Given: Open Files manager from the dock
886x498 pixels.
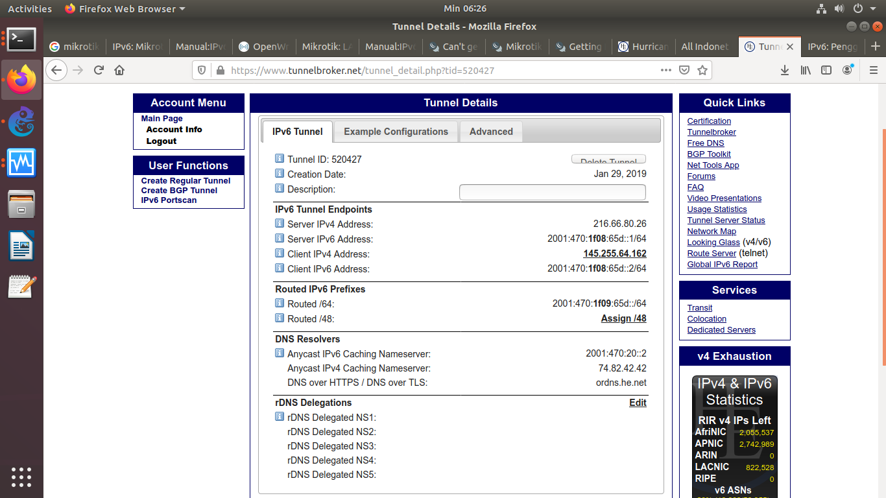Looking at the screenshot, I should pyautogui.click(x=21, y=204).
